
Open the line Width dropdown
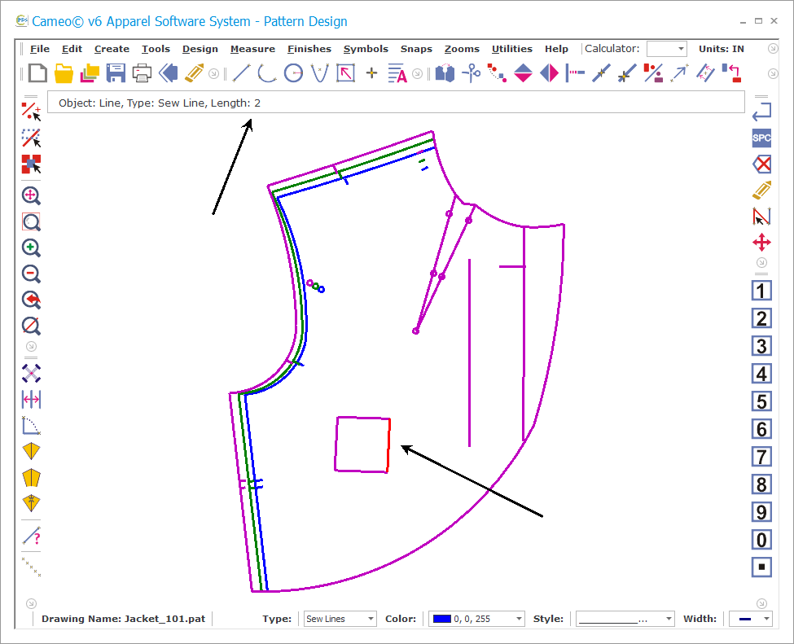[751, 619]
